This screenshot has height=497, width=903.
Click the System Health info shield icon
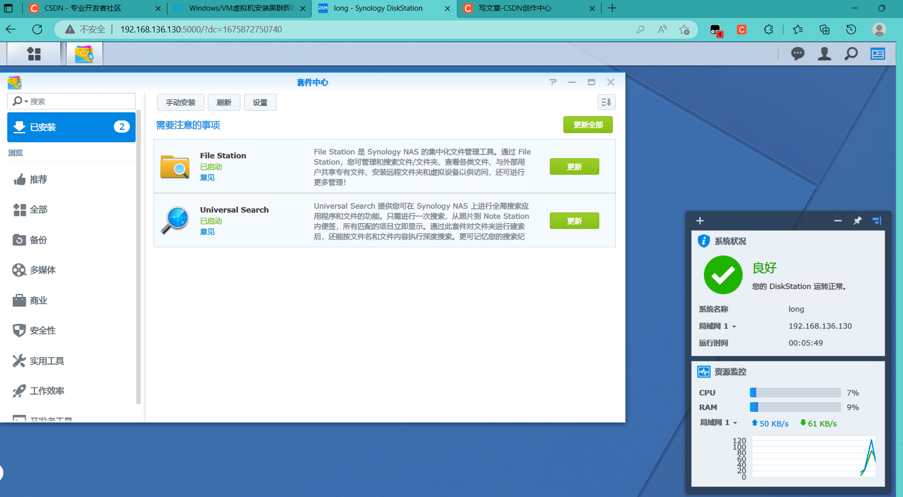click(703, 241)
